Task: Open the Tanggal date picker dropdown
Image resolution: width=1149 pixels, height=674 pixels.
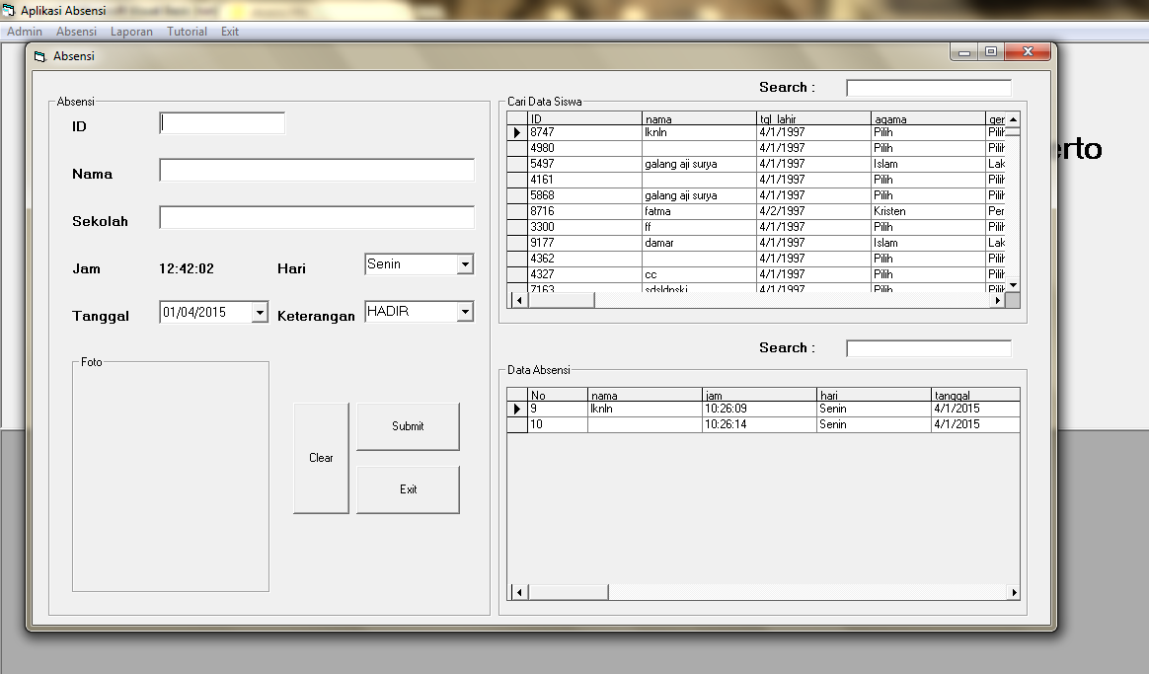Action: 260,311
